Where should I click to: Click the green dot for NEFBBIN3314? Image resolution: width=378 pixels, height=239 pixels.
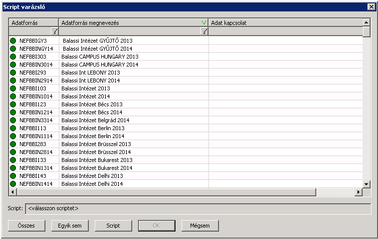[x=13, y=120]
